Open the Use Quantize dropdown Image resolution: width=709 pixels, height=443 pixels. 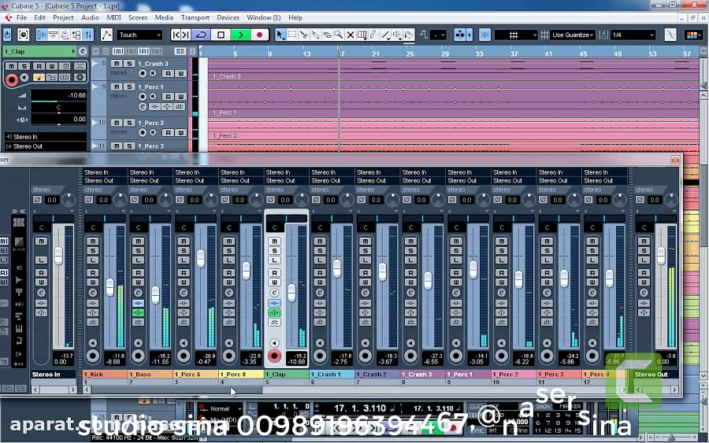click(573, 35)
